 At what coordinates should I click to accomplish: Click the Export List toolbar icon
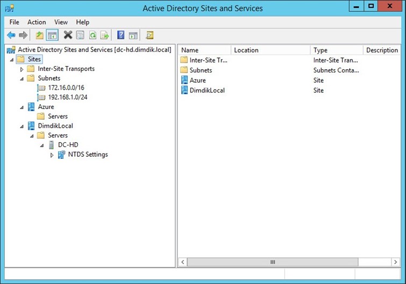click(x=105, y=35)
